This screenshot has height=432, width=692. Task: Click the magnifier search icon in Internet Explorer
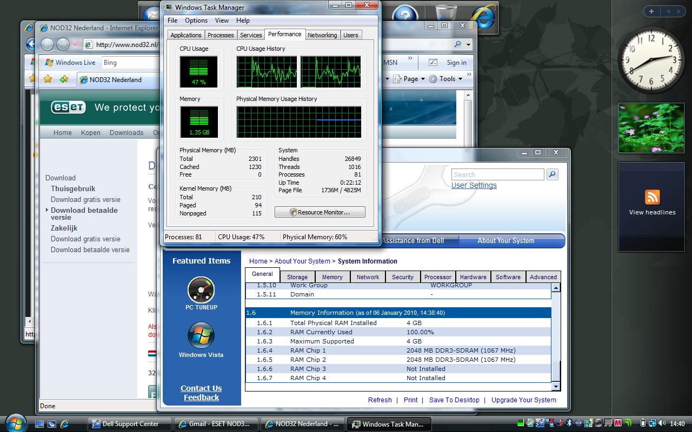click(458, 44)
